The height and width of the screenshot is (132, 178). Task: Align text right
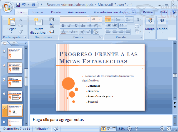pos(121,32)
